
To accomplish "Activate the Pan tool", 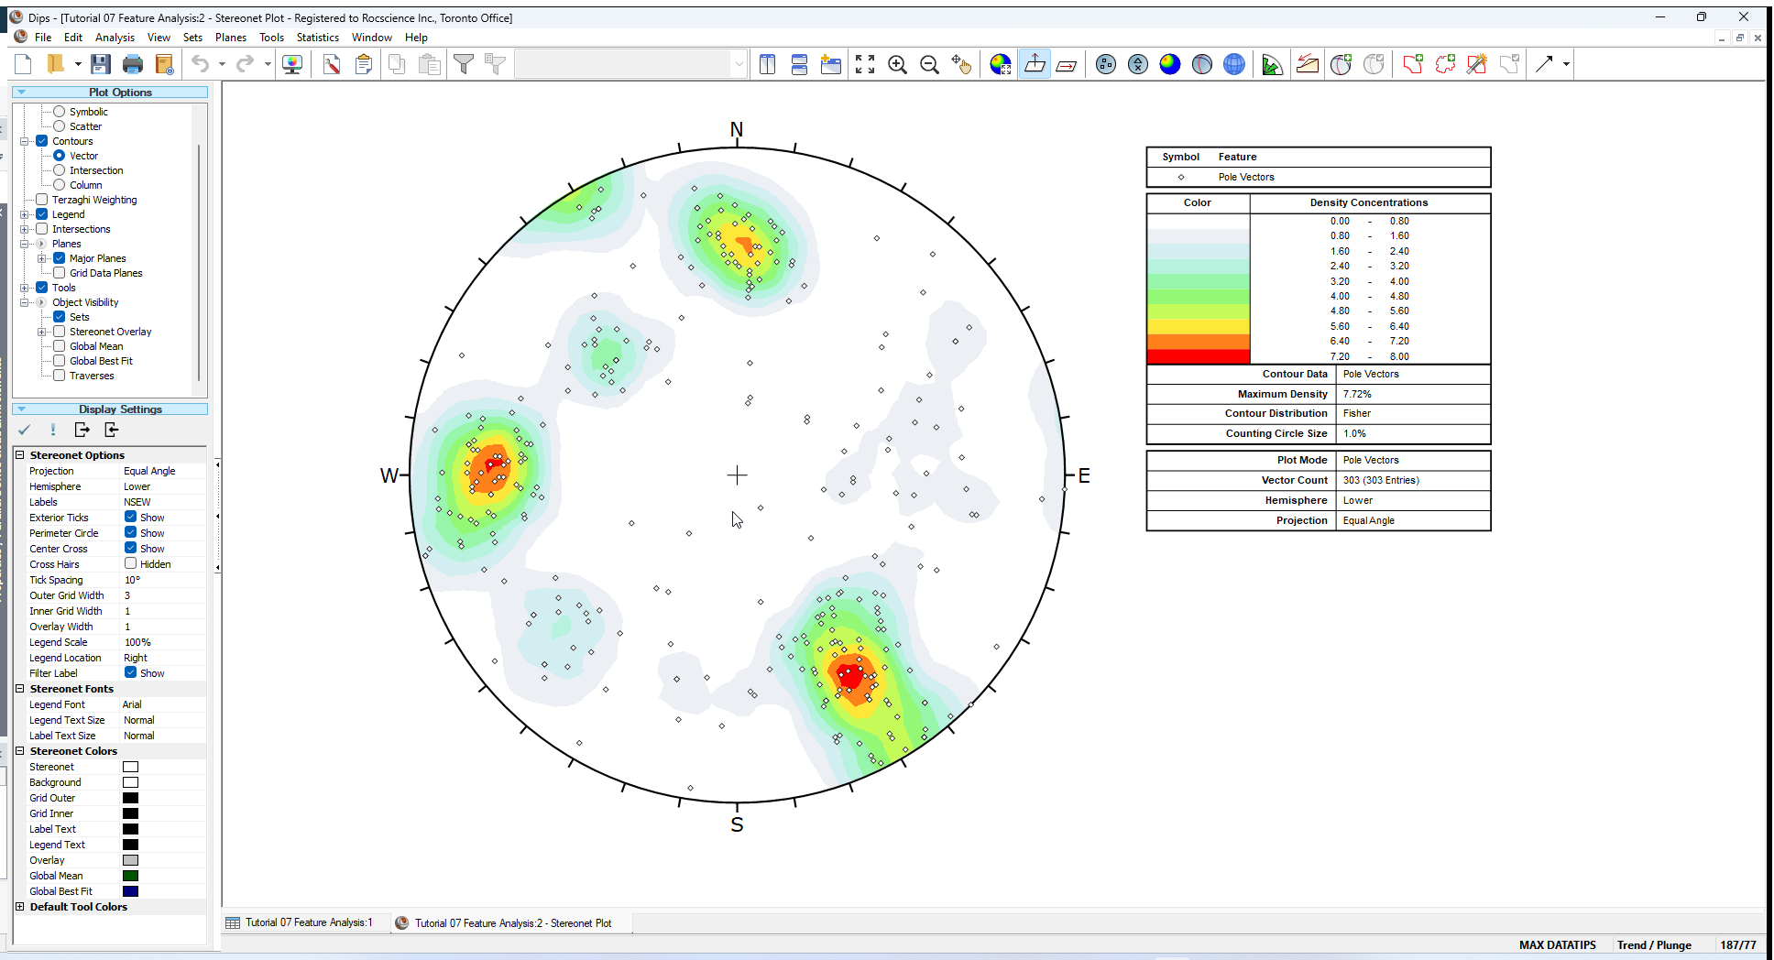I will pyautogui.click(x=962, y=64).
